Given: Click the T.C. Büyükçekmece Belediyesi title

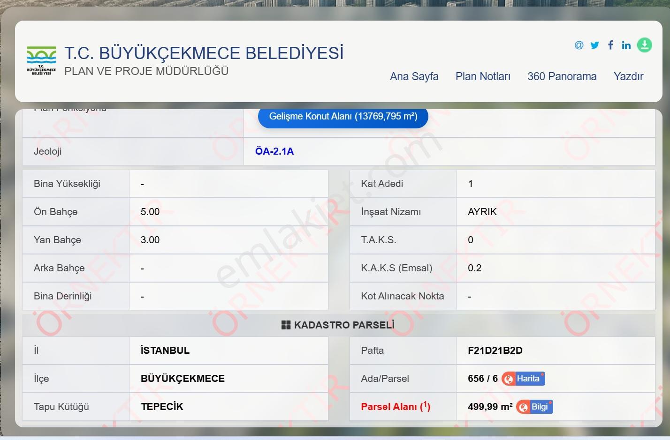Looking at the screenshot, I should click(204, 53).
